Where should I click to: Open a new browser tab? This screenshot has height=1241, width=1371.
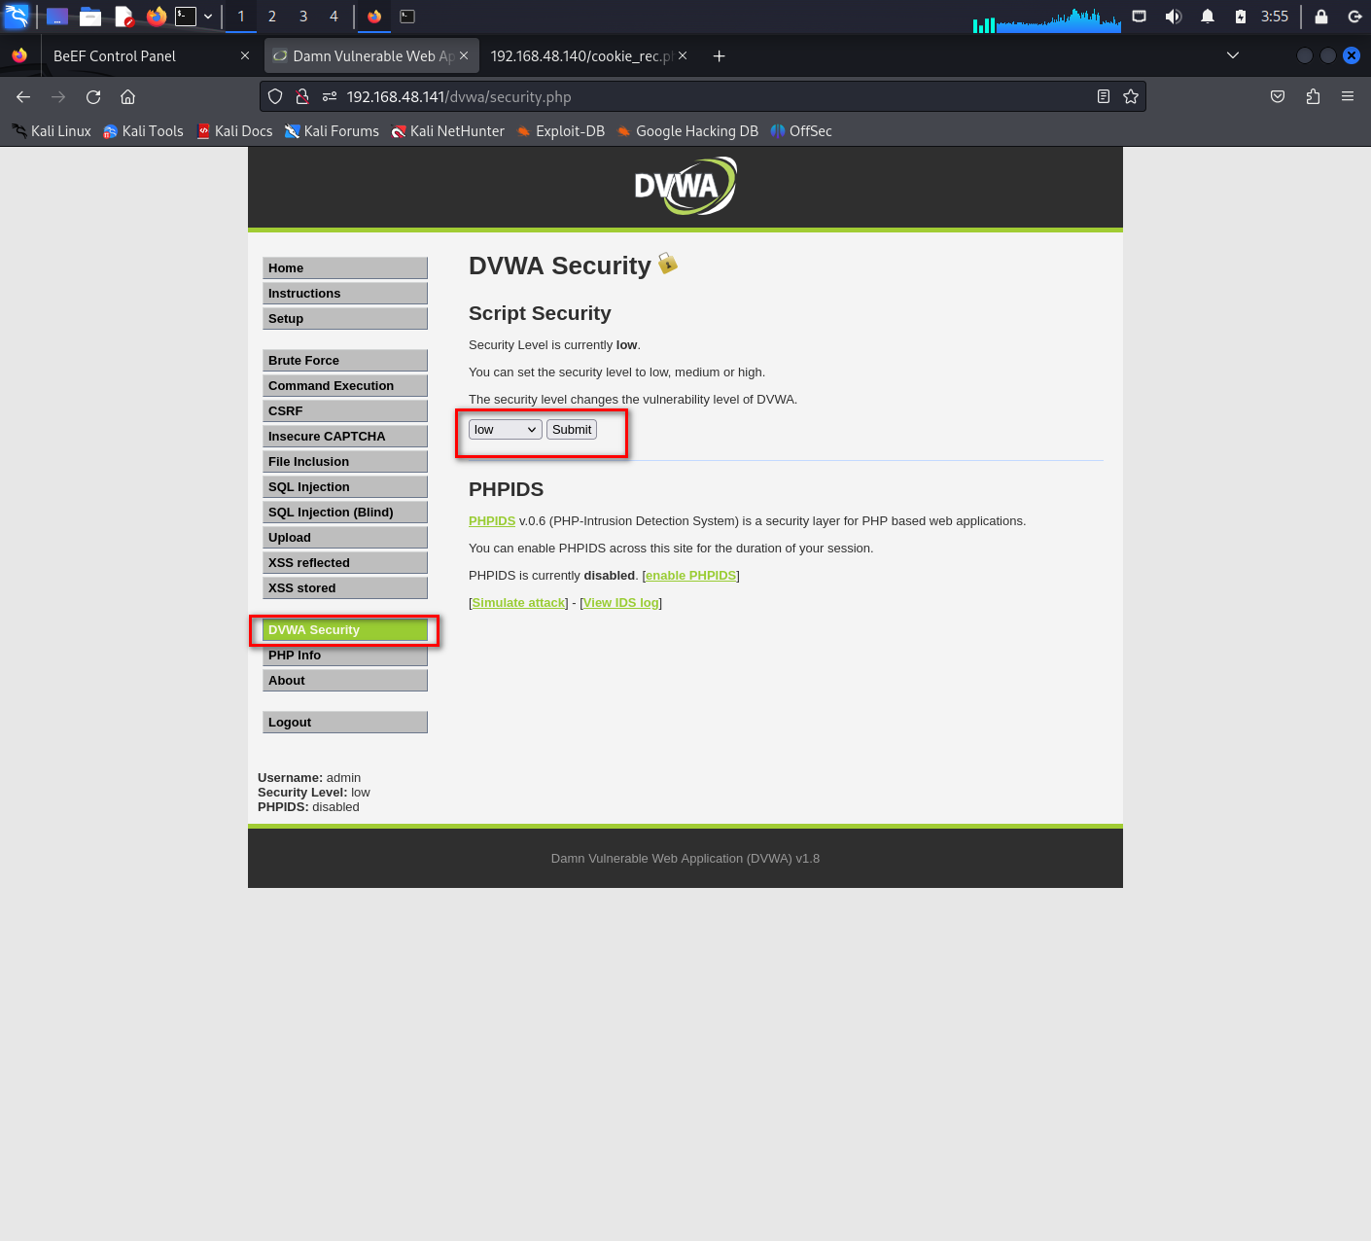point(719,56)
